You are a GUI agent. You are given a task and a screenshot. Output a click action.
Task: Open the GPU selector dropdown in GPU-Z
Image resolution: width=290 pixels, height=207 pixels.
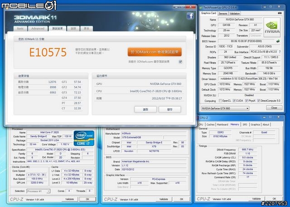click(225, 108)
